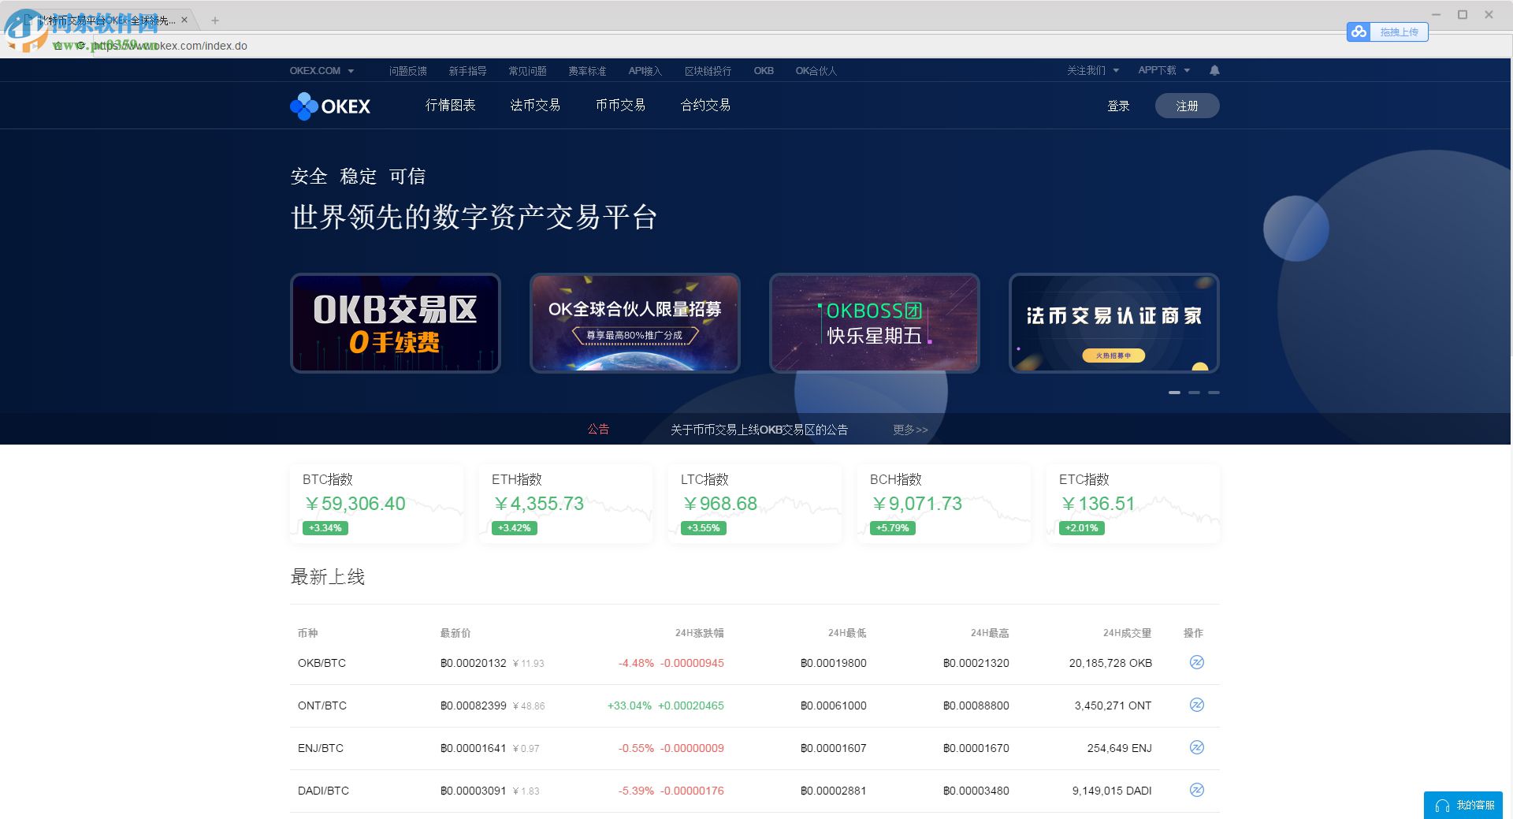Click the ENJ/BTC pair name

click(x=321, y=748)
